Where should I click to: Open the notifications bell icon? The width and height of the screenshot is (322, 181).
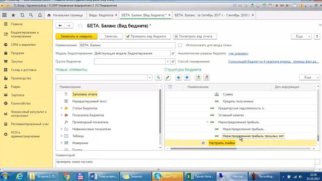(40, 15)
